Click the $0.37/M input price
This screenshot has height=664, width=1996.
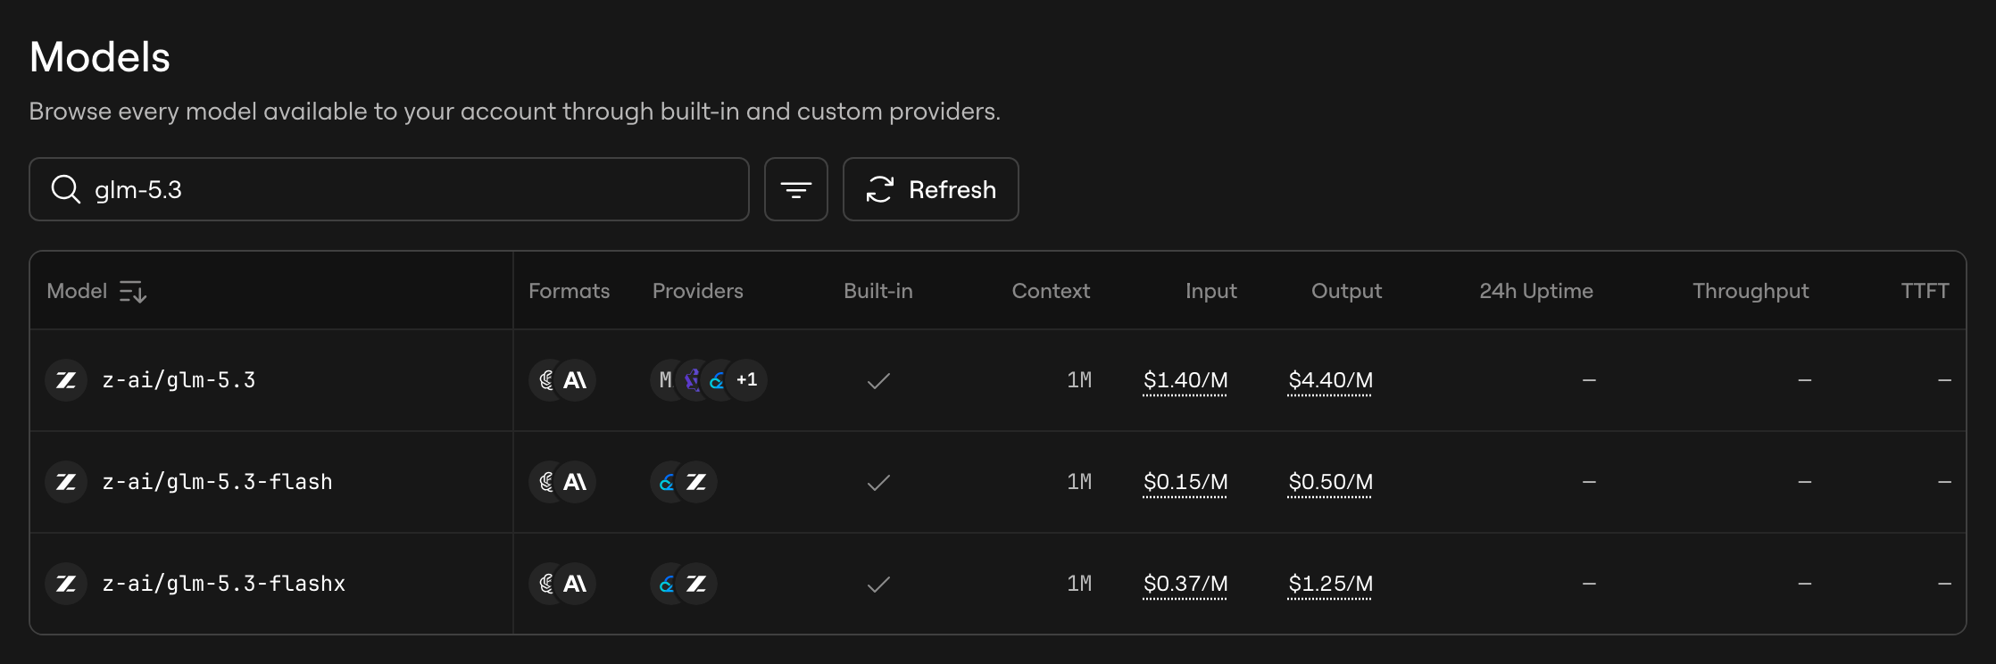(x=1185, y=584)
